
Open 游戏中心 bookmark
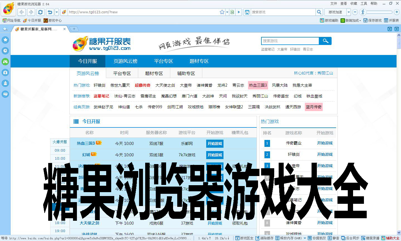pos(52,20)
